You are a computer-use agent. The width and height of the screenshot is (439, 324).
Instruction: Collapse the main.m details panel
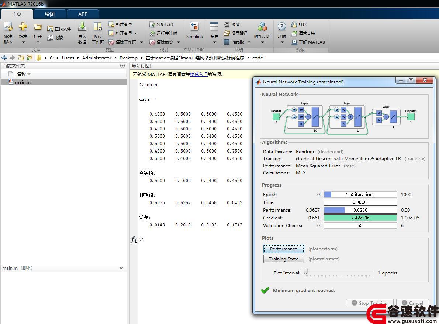point(121,268)
